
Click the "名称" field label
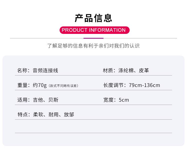(22, 71)
